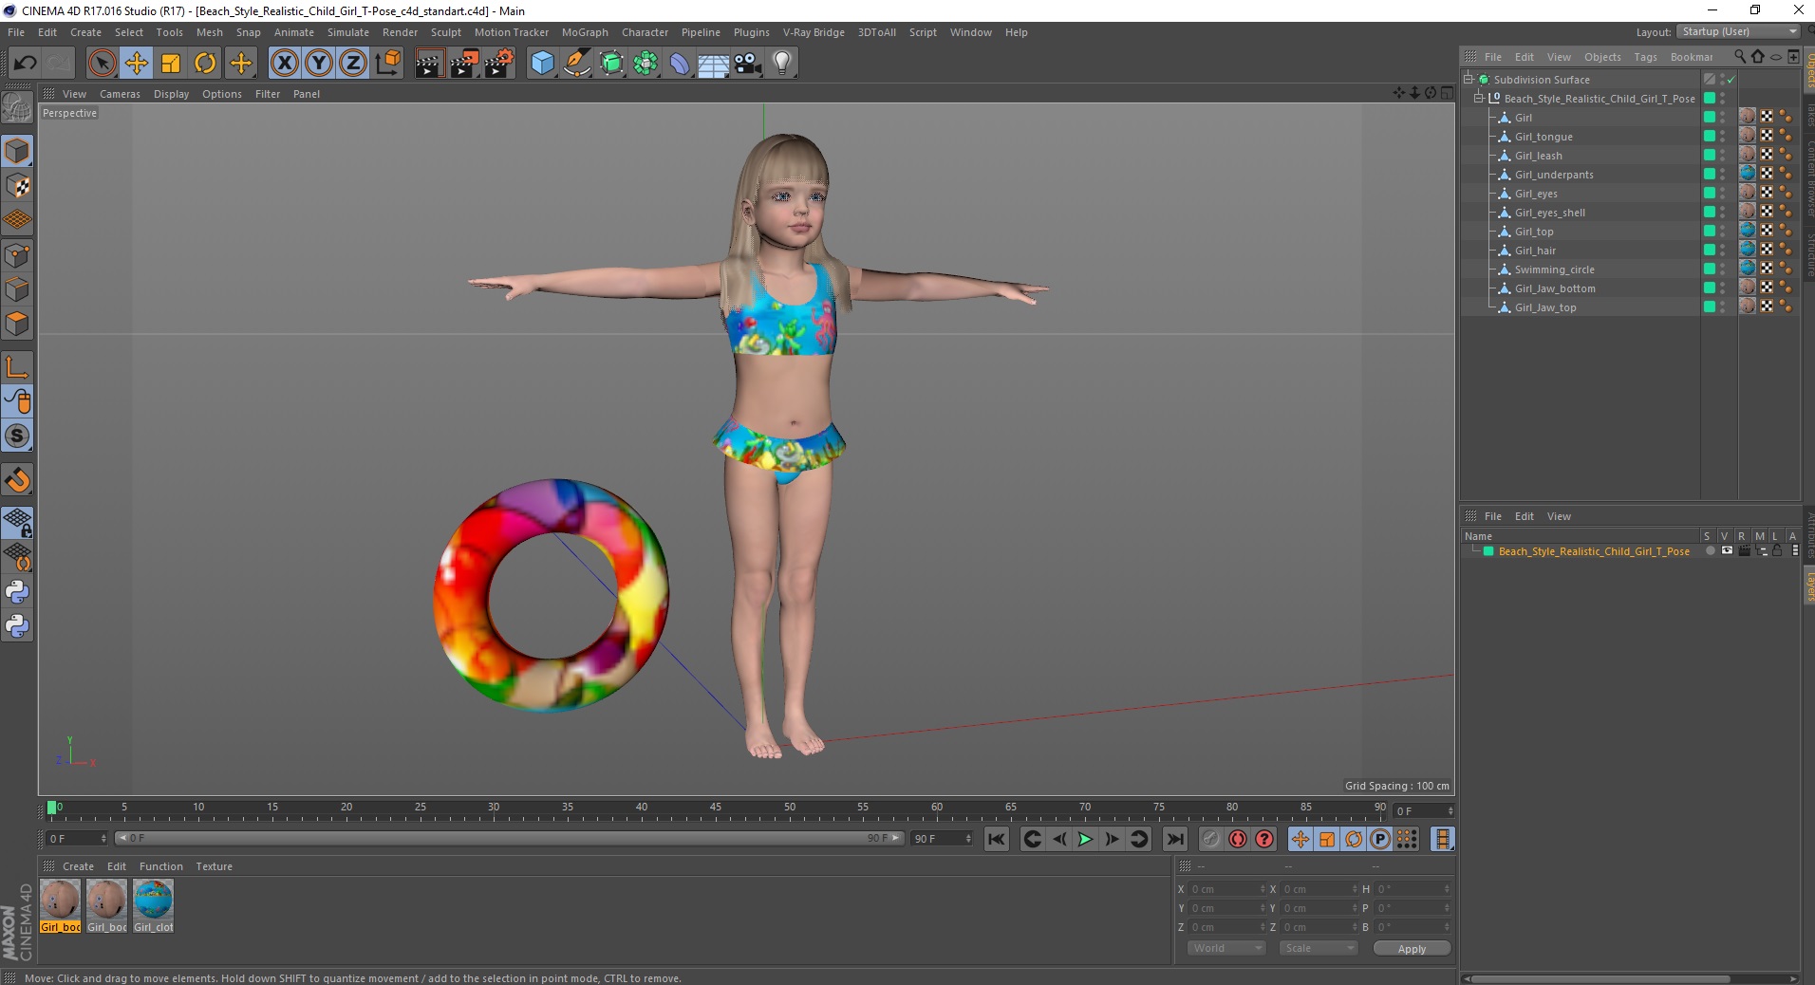Viewport: 1815px width, 985px height.
Task: Add a Subdivision Surface generator icon
Action: pos(612,64)
